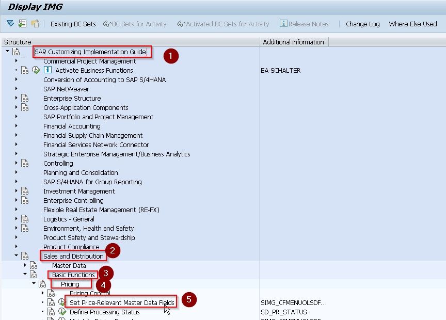Select SAP S/4HANA for Group Reporting

click(92, 182)
